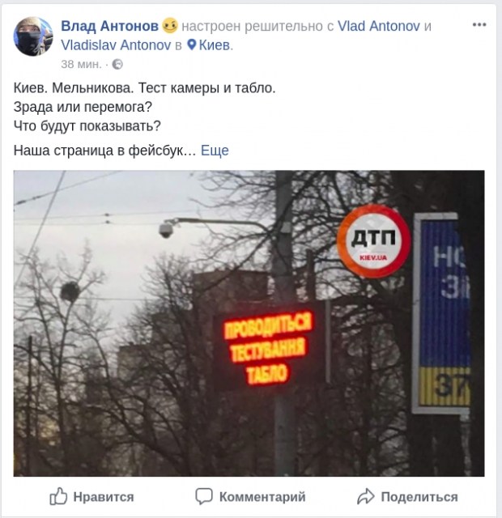Click the curved arrow share icon
The height and width of the screenshot is (518, 502).
365,496
